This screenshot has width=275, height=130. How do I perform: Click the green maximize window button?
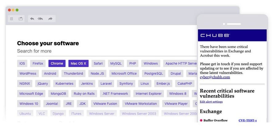coord(17,10)
